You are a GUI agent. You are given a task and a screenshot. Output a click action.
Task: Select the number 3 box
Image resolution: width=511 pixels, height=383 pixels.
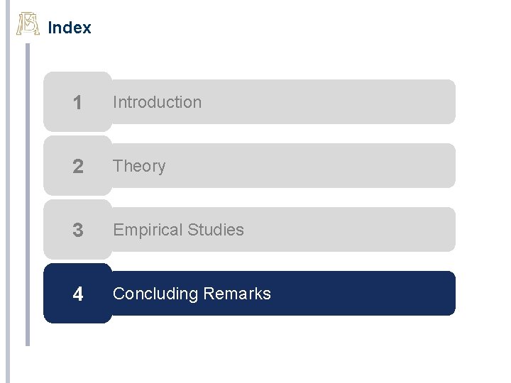(x=77, y=231)
